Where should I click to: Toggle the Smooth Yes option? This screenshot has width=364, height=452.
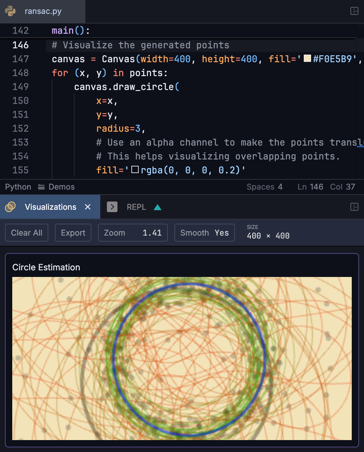[205, 233]
